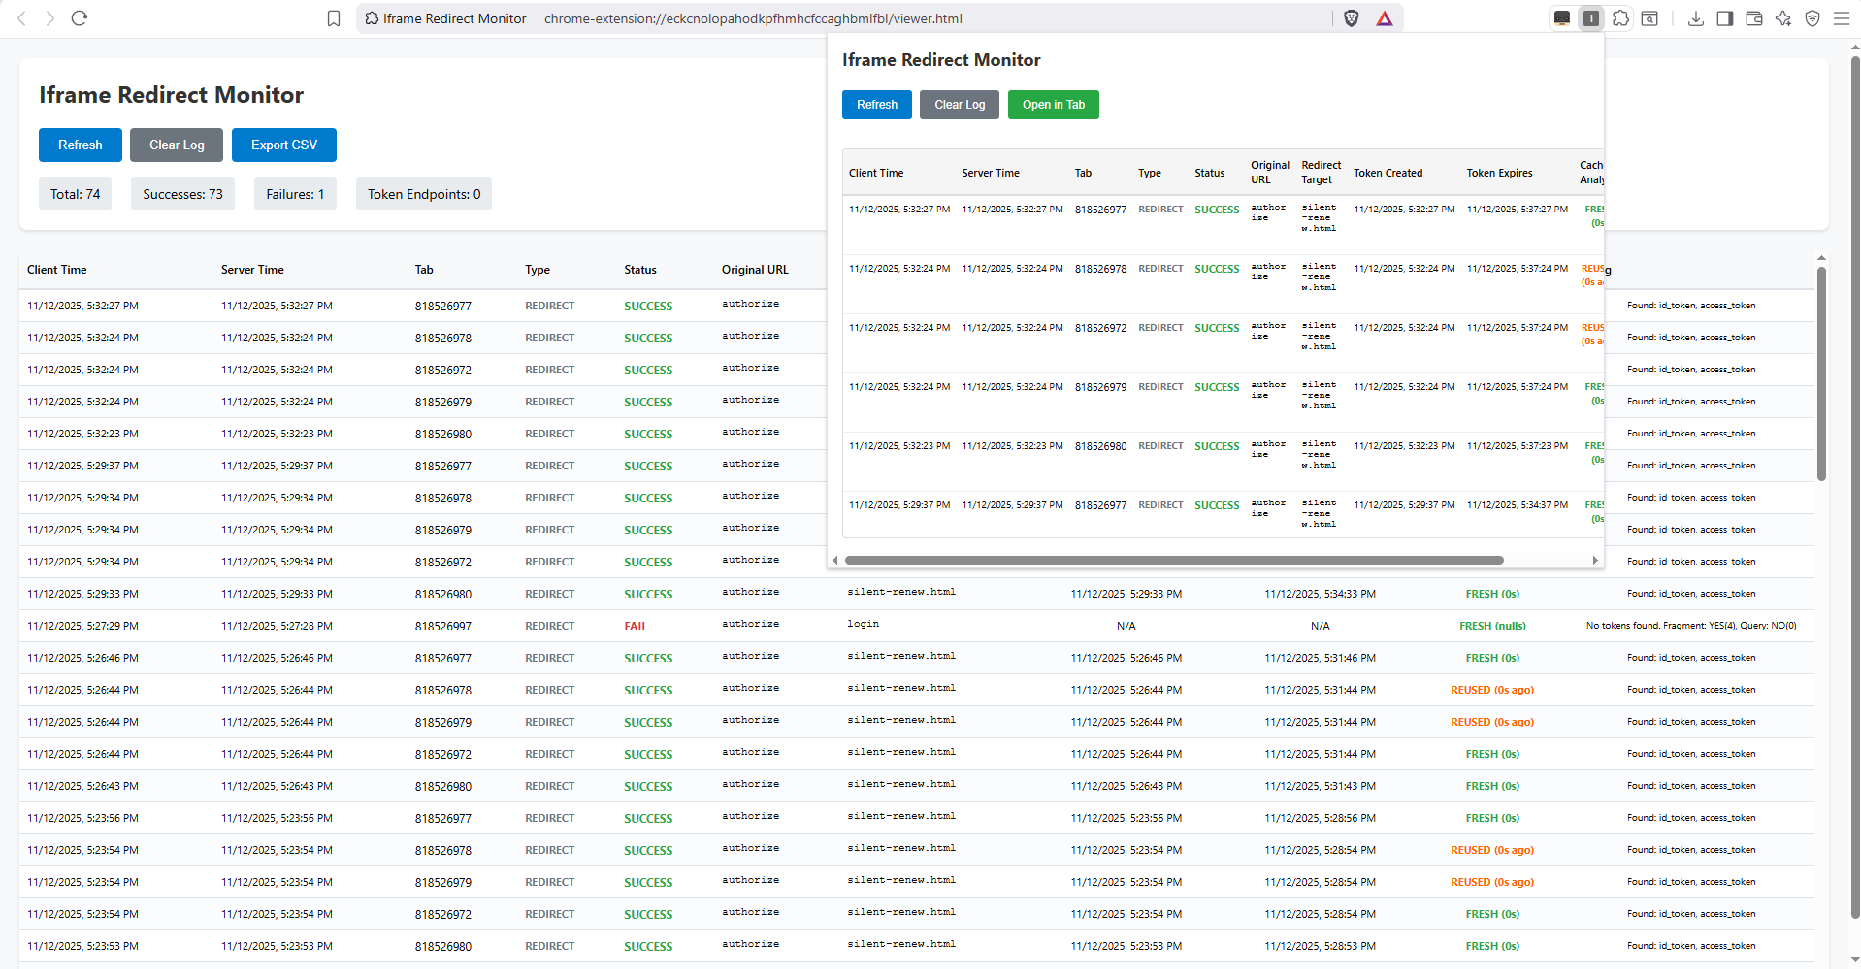Screen dimensions: 1861x969
Task: Open the Downloads arrow icon
Action: [x=1695, y=18]
